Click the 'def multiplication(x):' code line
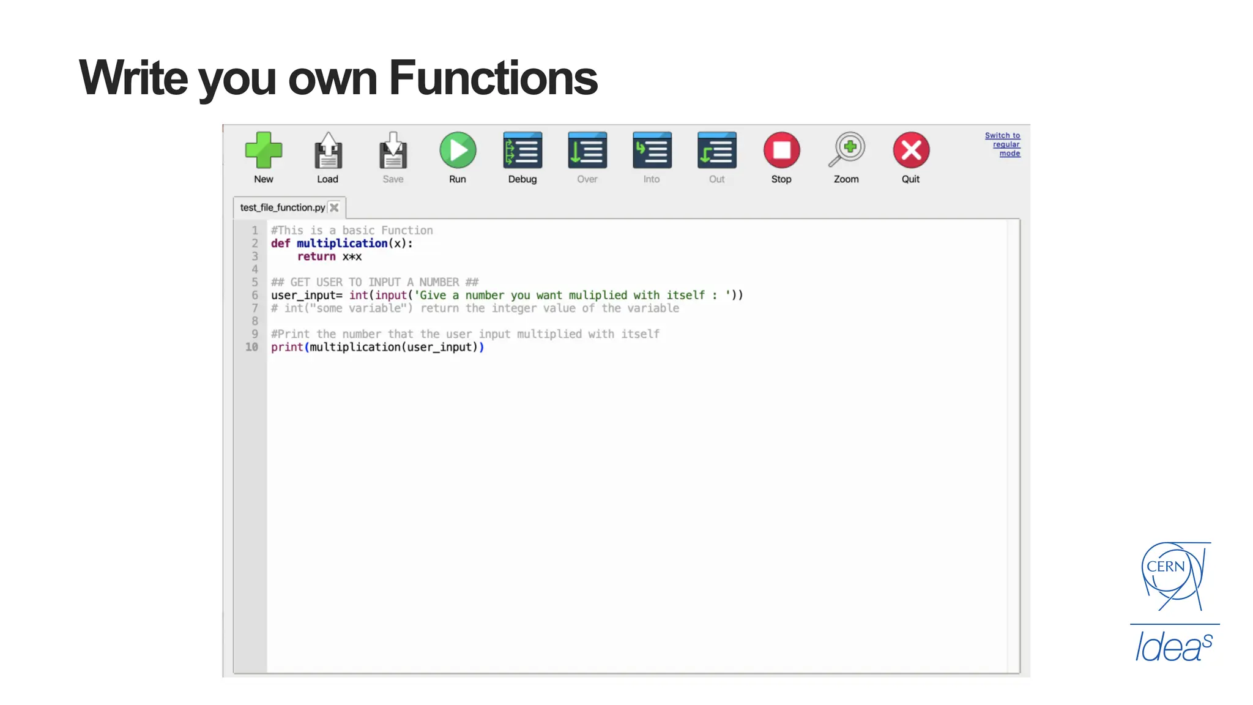This screenshot has height=705, width=1253. [341, 244]
